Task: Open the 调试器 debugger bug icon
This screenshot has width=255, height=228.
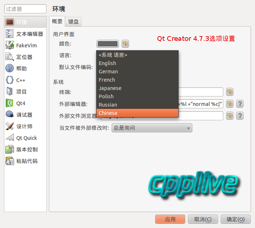Action: tap(10, 115)
